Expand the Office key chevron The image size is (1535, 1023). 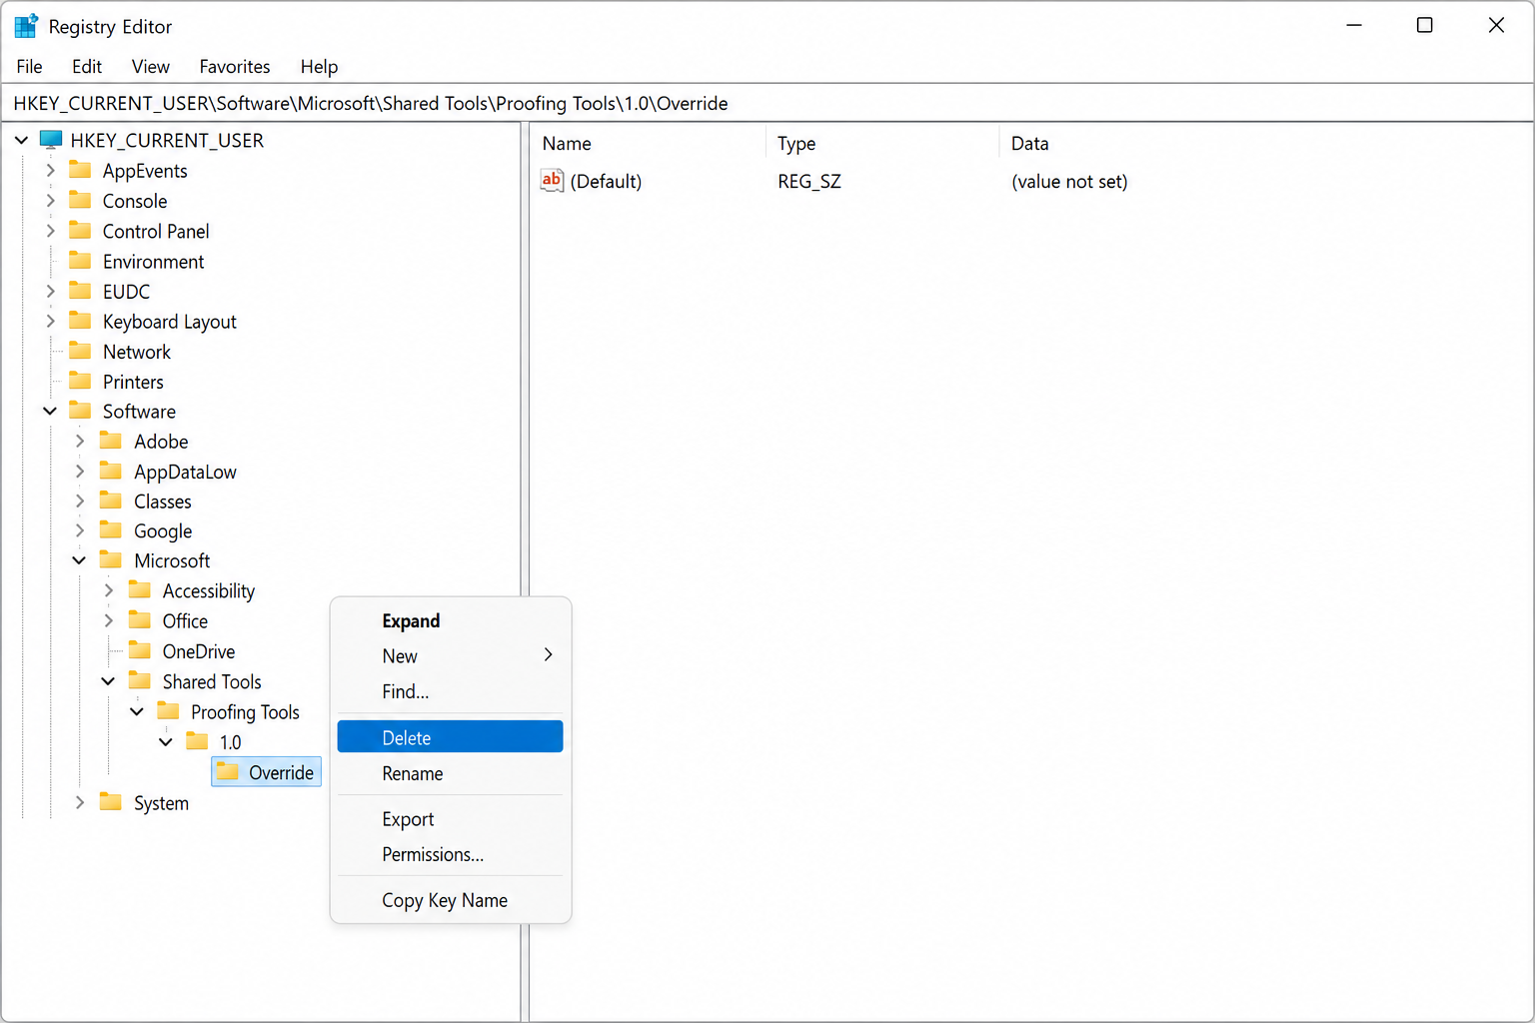(109, 620)
